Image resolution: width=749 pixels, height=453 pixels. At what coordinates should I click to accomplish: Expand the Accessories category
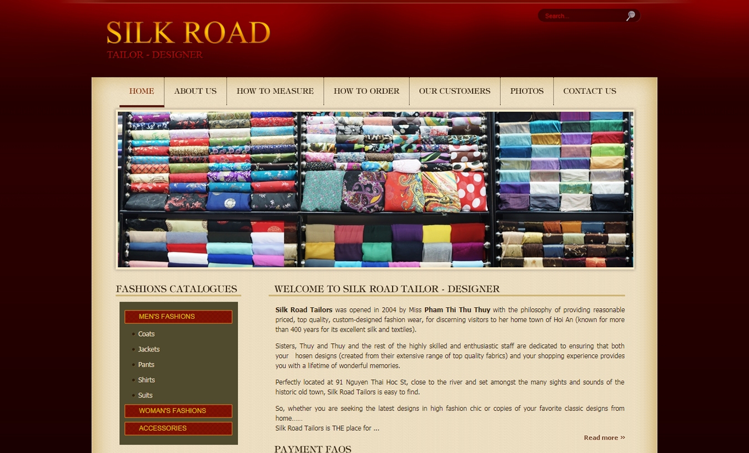coord(178,429)
